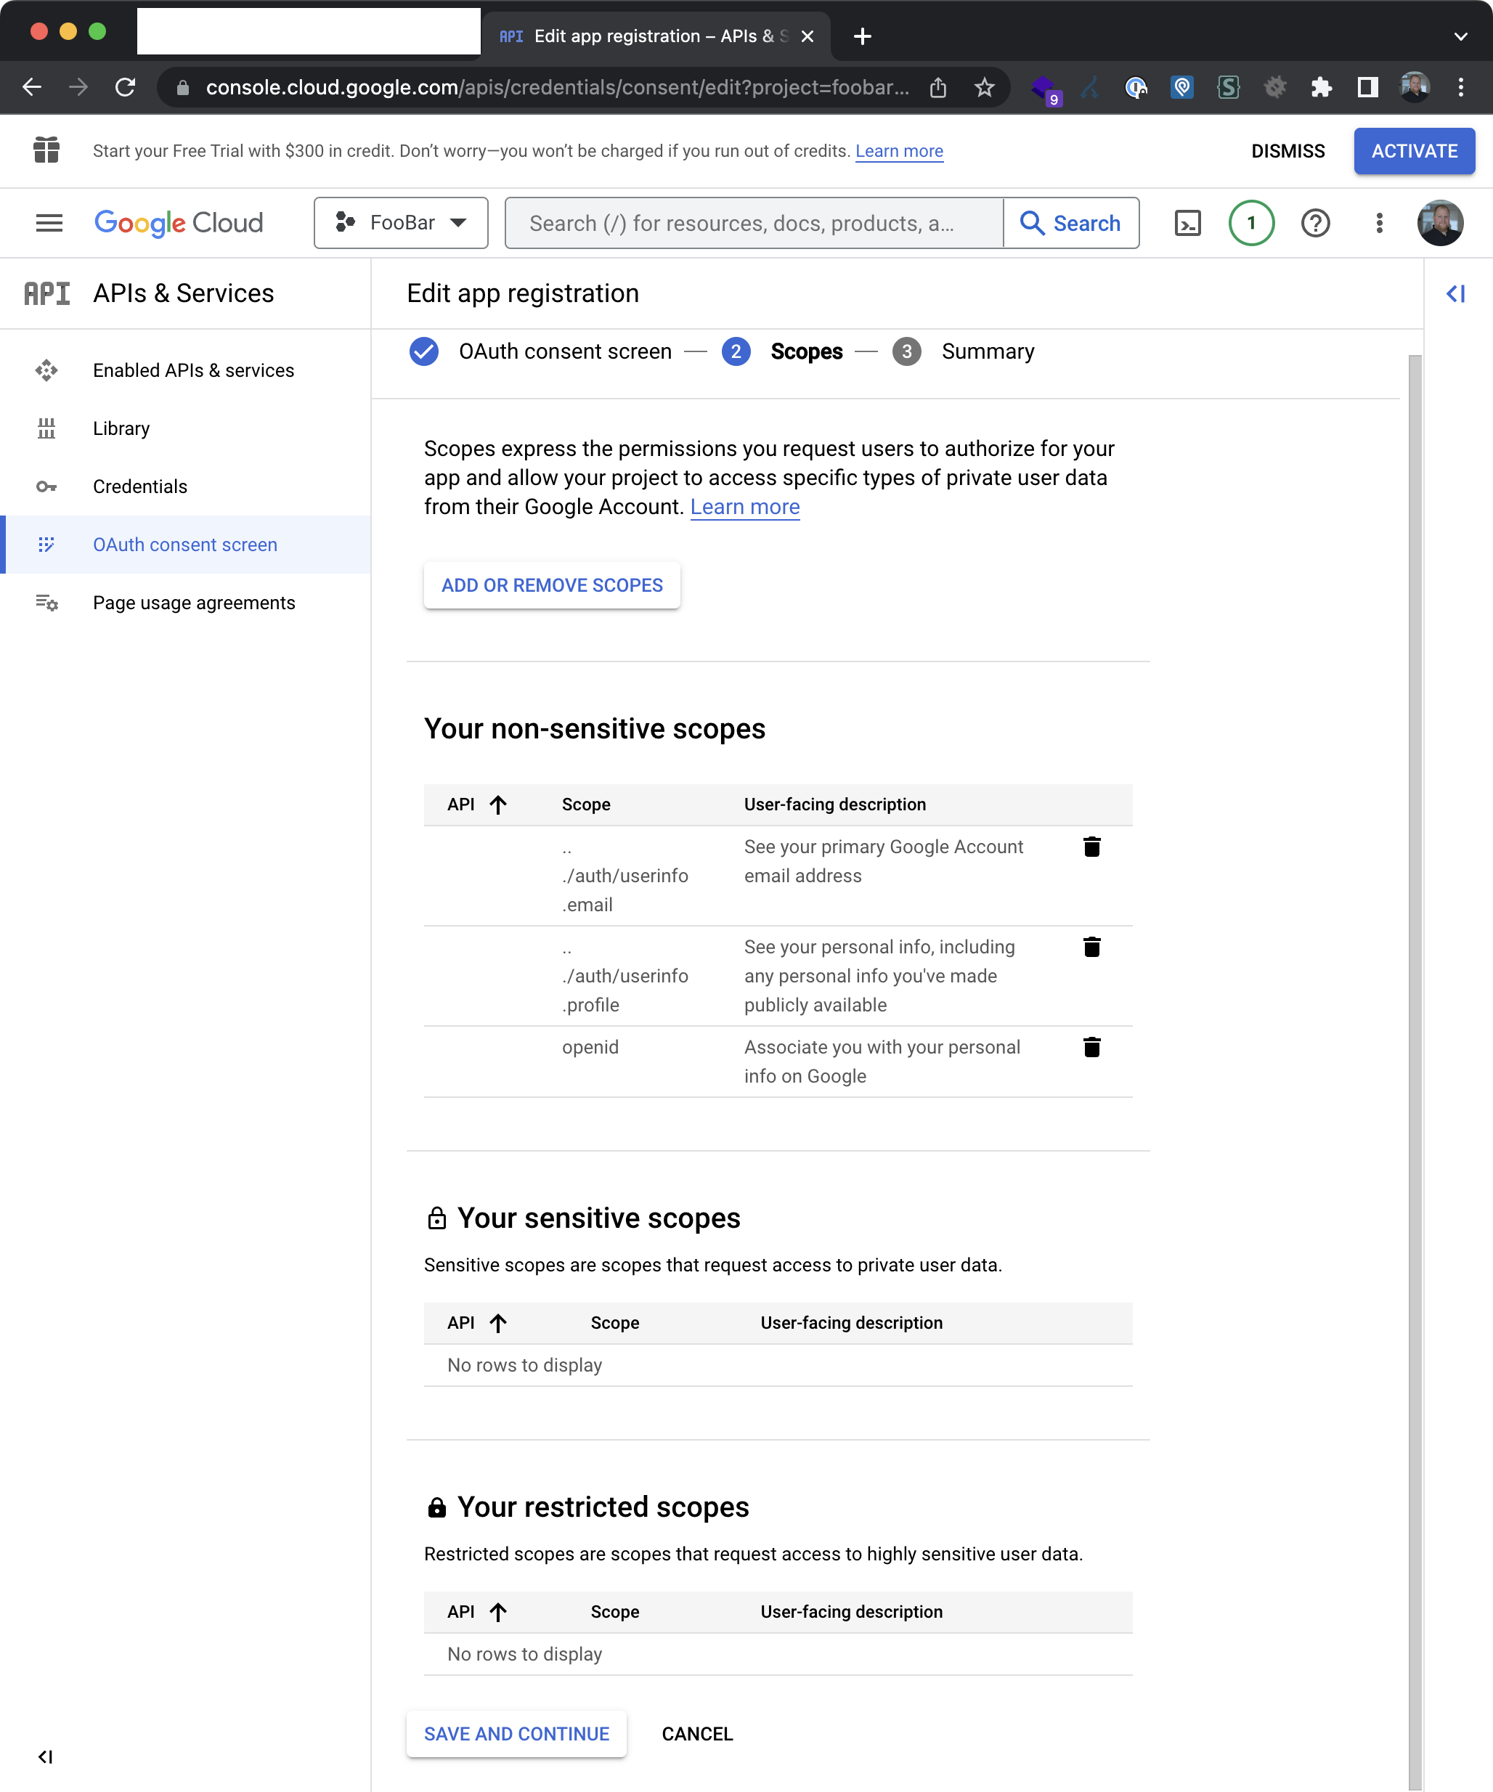The width and height of the screenshot is (1493, 1792).
Task: Open the help question mark menu
Action: coord(1314,223)
